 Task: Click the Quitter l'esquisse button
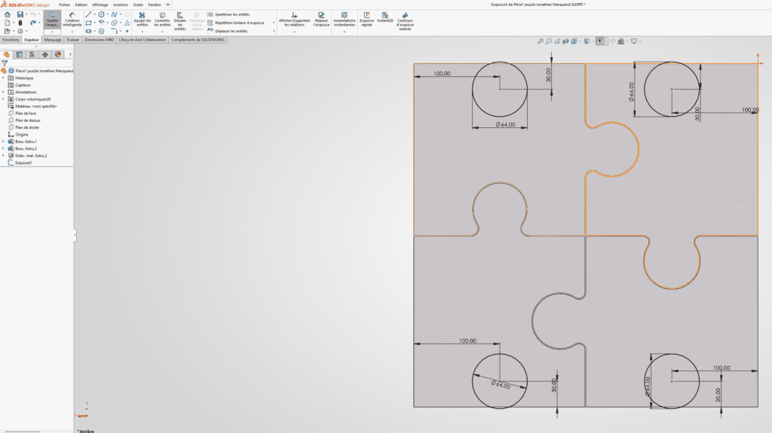point(52,20)
